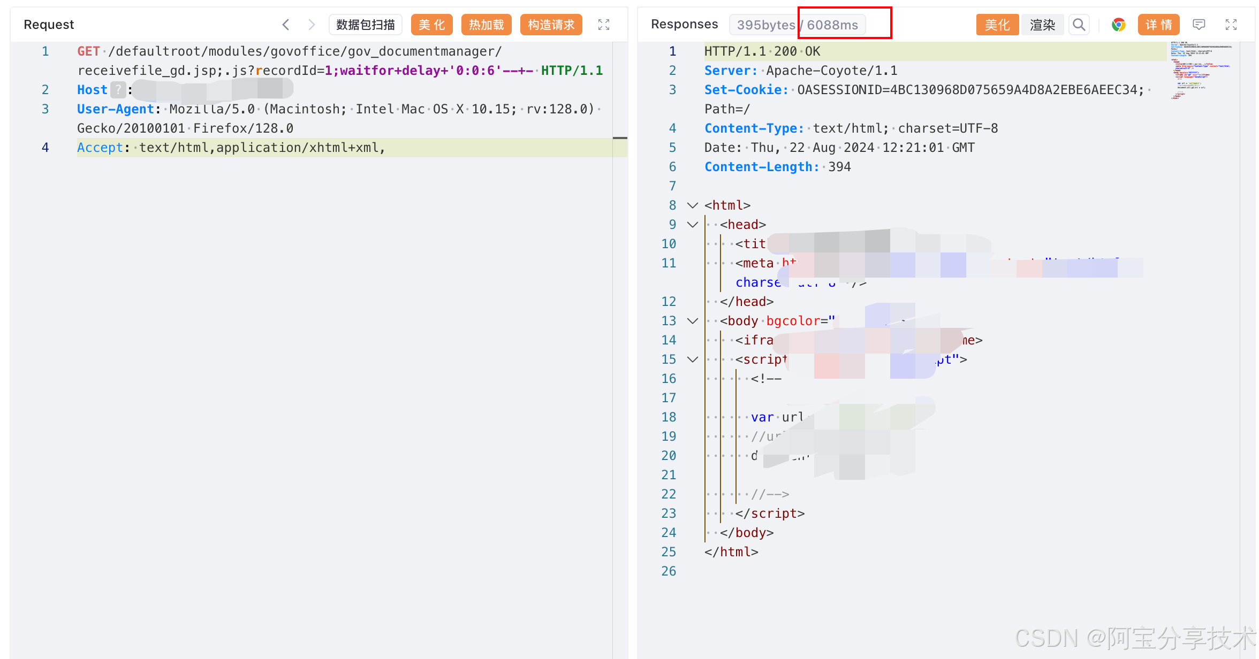The height and width of the screenshot is (659, 1259).
Task: Switch to 渲染 render view
Action: click(x=1042, y=25)
